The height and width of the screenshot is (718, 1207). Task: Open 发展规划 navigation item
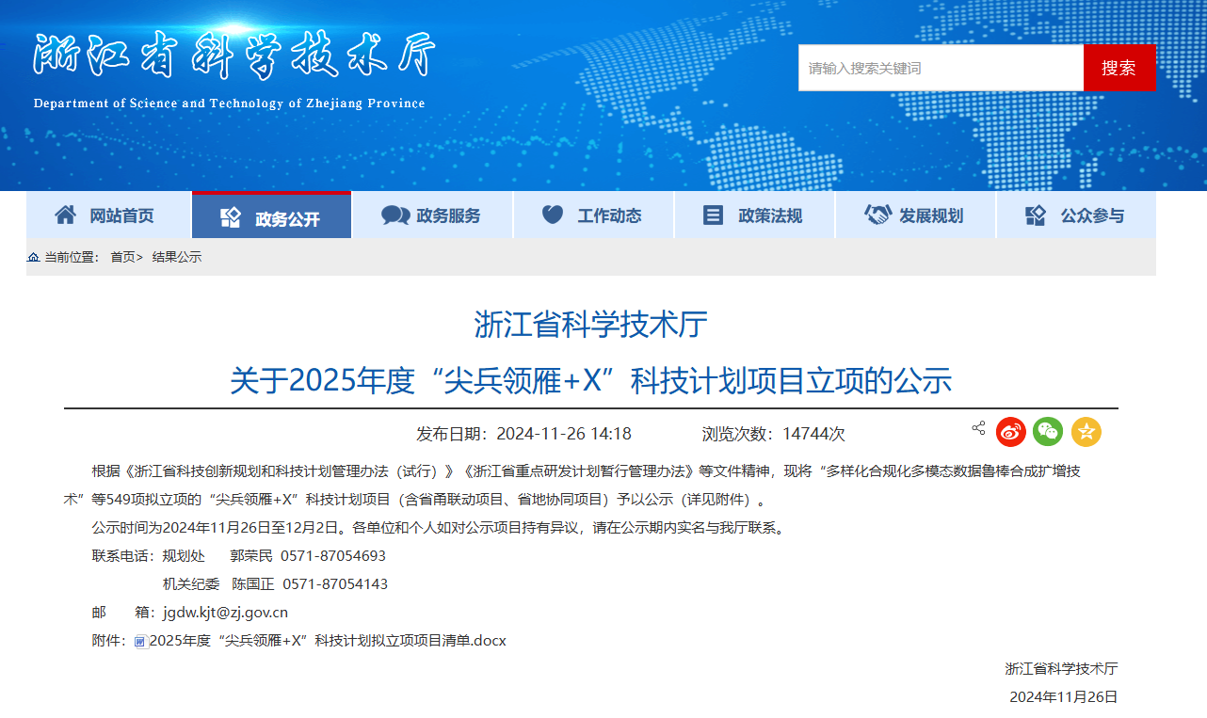[915, 215]
